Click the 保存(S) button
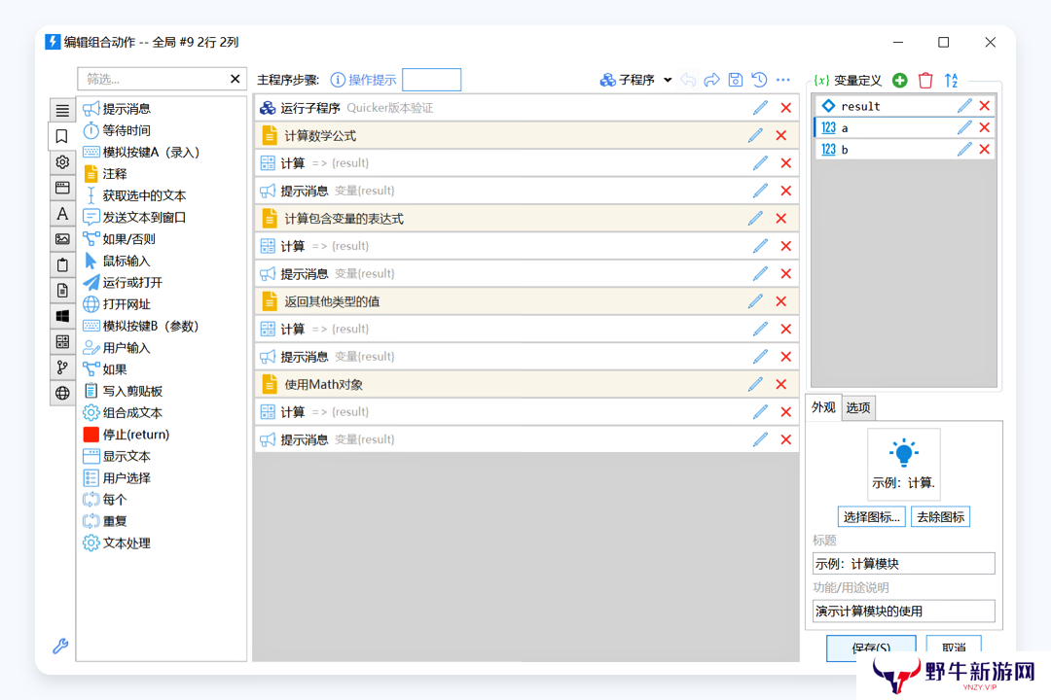The height and width of the screenshot is (700, 1051). tap(871, 647)
